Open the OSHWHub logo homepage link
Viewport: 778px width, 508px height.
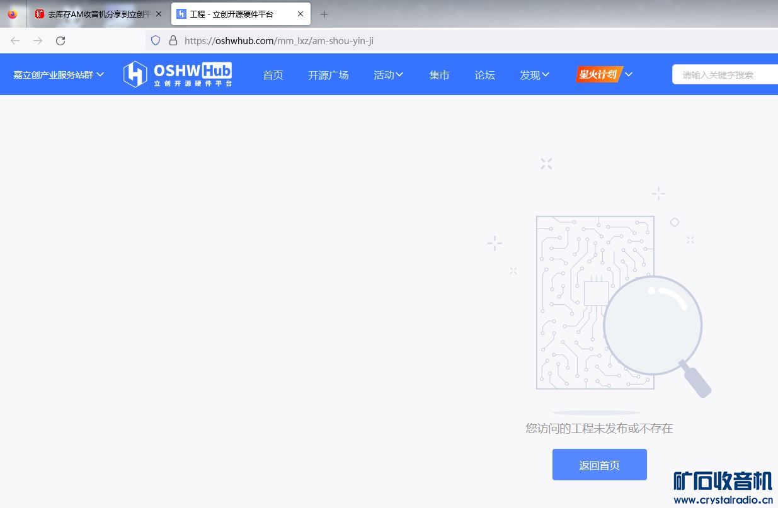[x=178, y=74]
